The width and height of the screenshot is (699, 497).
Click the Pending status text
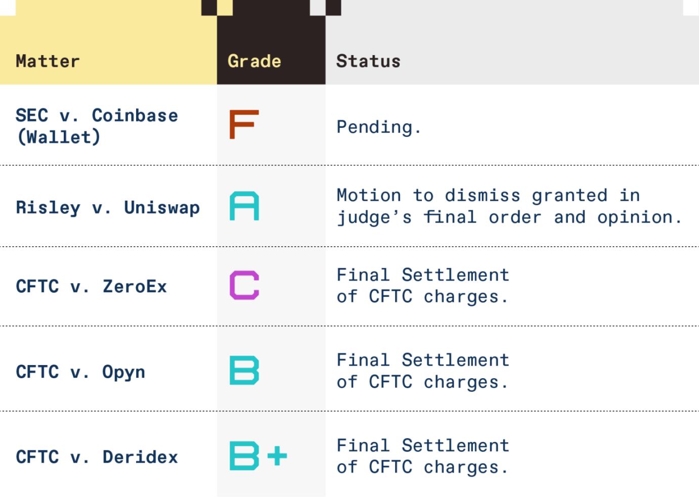[x=379, y=127]
